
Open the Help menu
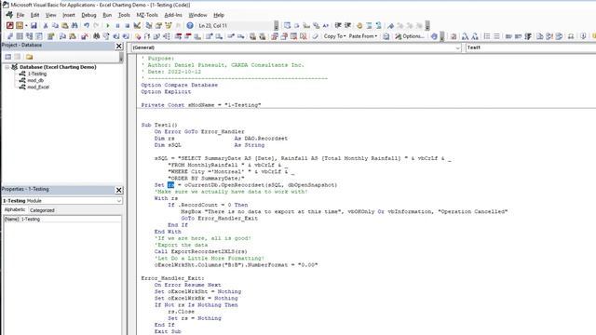[x=219, y=15]
